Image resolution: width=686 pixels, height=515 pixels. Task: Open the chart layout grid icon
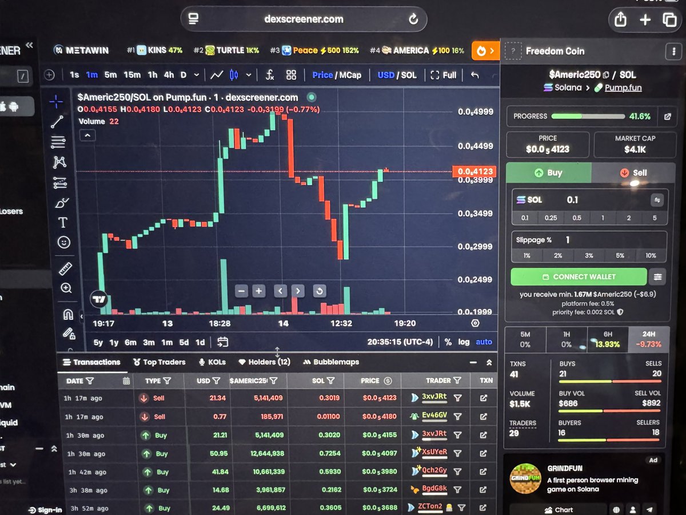(291, 75)
